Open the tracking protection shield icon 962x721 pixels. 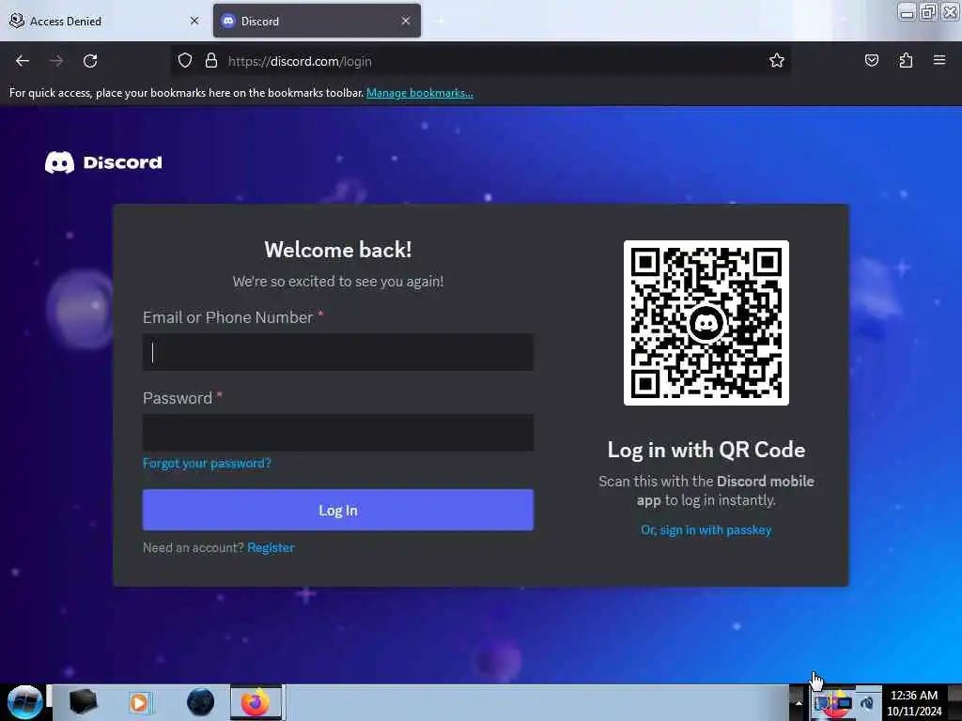[185, 61]
